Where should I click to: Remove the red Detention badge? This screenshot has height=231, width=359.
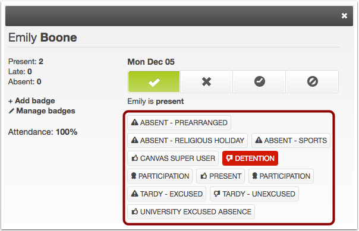pyautogui.click(x=250, y=159)
